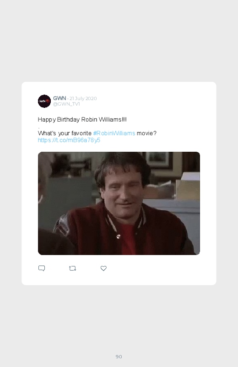Open the @GWN_TV1 handle

tap(66, 104)
